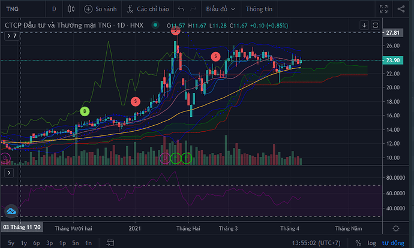Open the candlestick chart style selector
Screen dimensions: 414x248
[71, 9]
